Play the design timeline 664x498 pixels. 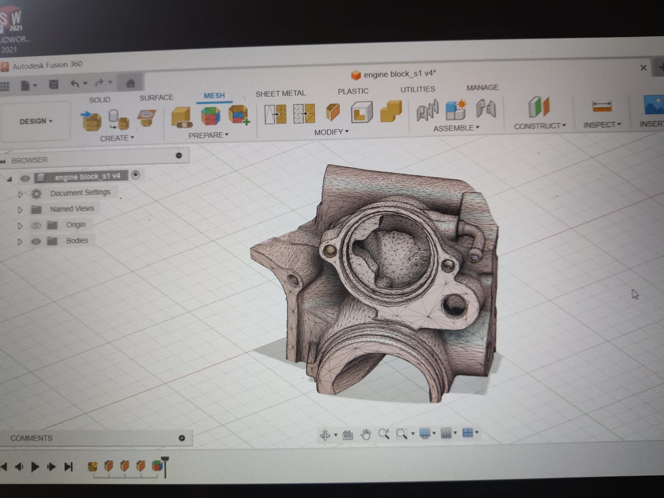click(x=35, y=467)
